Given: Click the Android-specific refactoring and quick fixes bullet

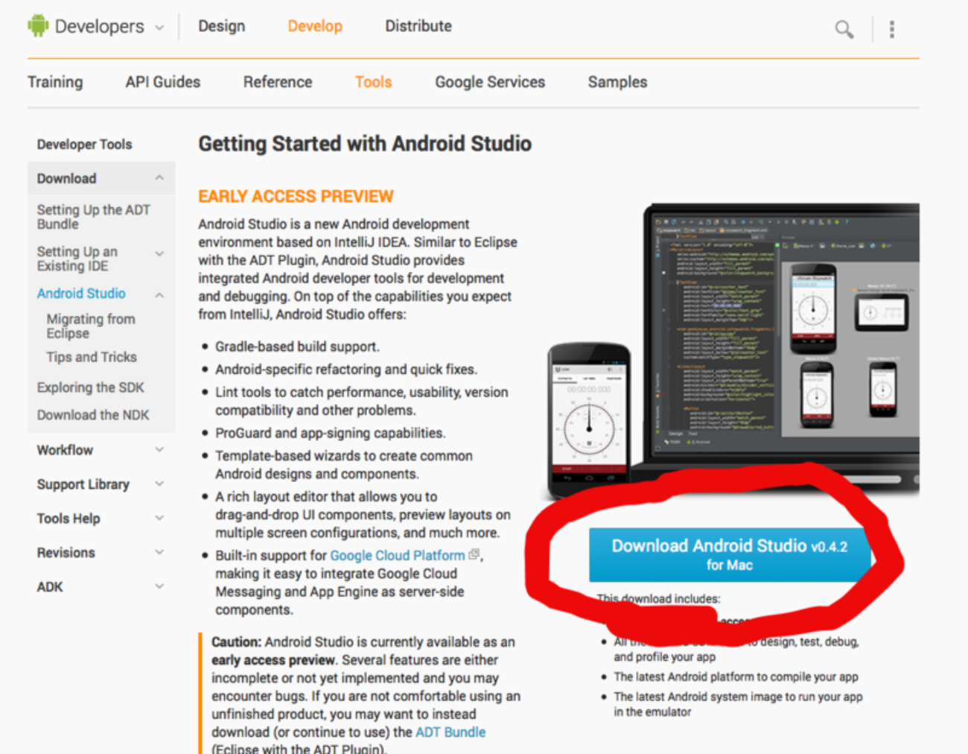Looking at the screenshot, I should pos(346,370).
